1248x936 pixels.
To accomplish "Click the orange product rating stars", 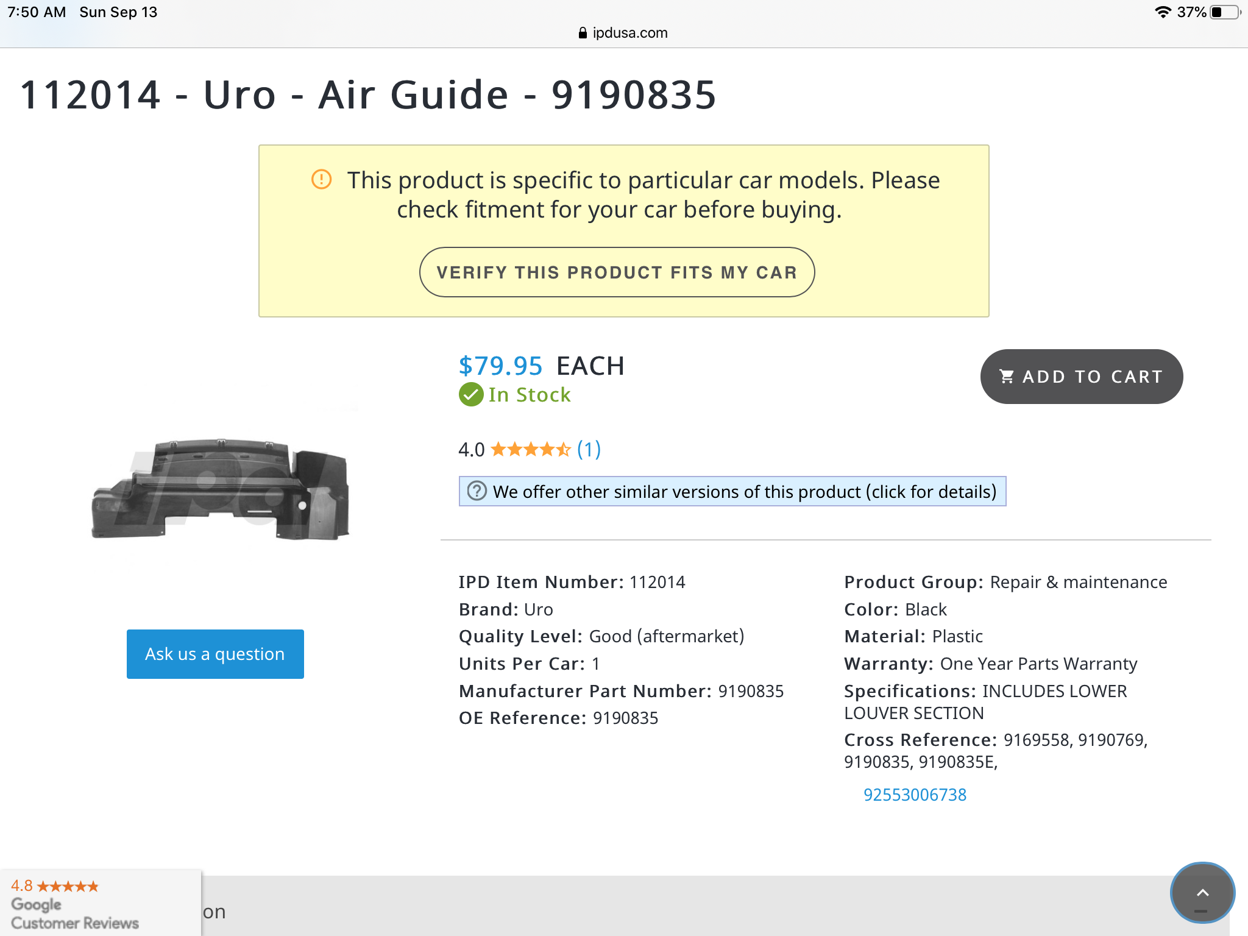I will tap(530, 450).
